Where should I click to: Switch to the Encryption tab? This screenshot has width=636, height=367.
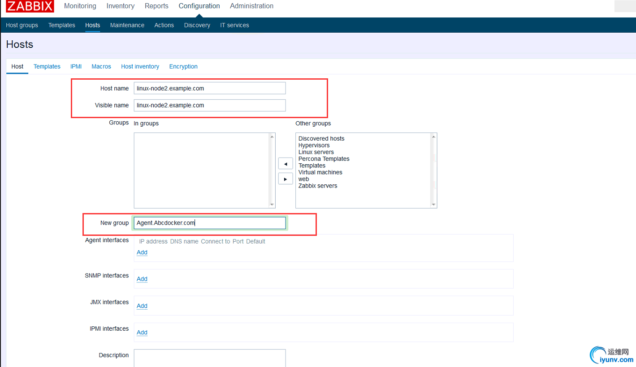coord(183,66)
